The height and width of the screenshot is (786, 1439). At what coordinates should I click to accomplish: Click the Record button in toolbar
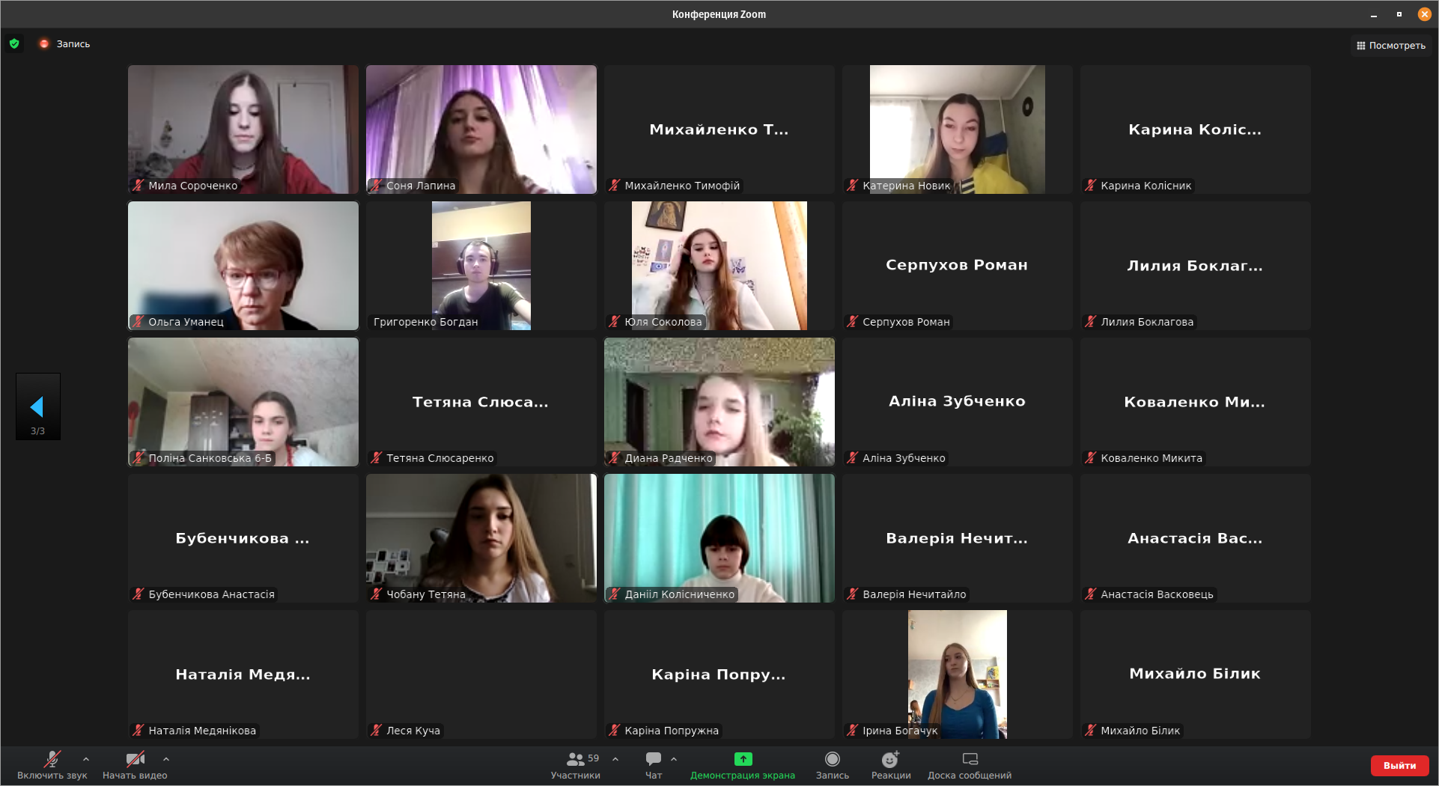coord(832,760)
